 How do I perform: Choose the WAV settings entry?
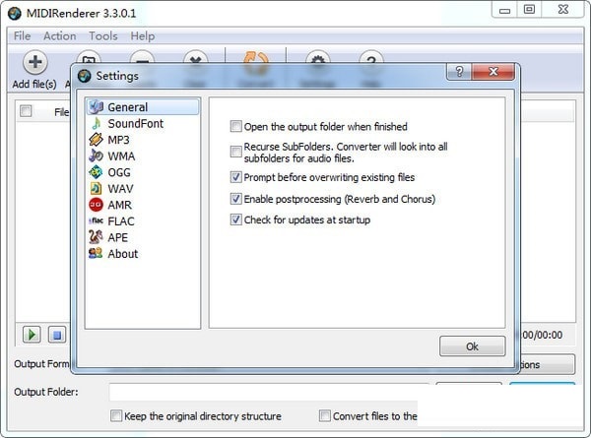tap(120, 188)
